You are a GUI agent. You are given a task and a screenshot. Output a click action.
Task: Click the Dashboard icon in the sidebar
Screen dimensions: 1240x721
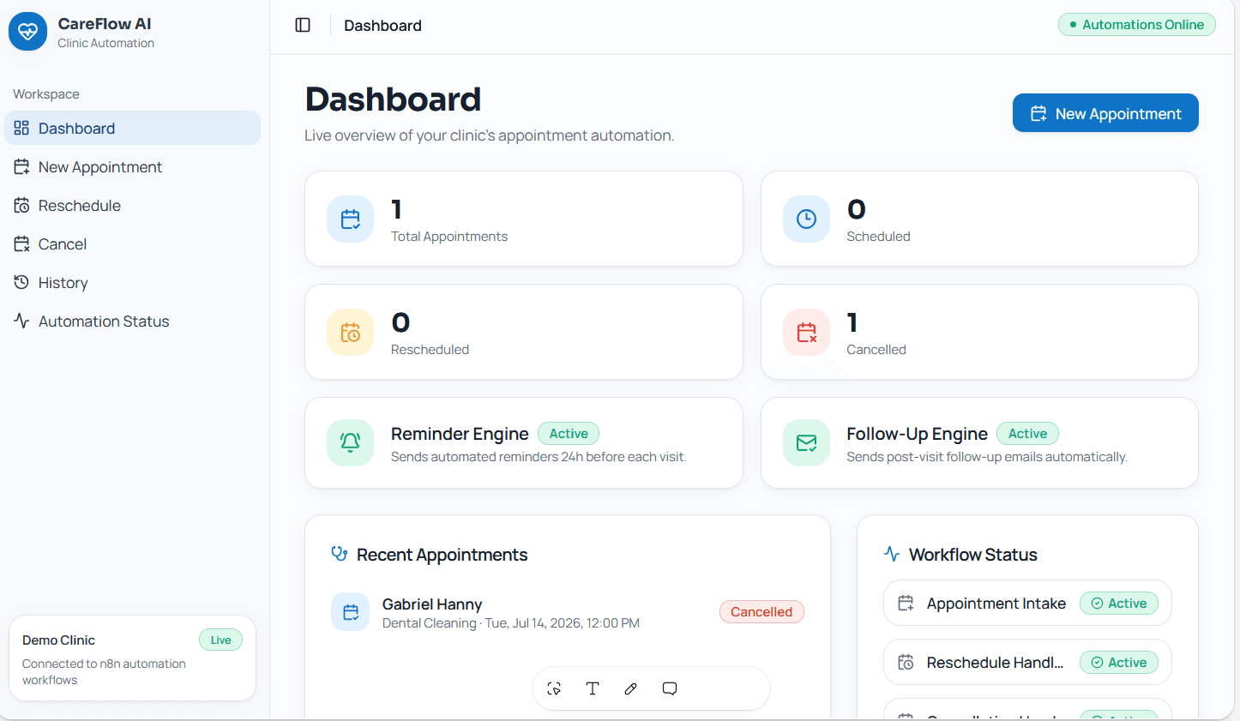[x=21, y=128]
